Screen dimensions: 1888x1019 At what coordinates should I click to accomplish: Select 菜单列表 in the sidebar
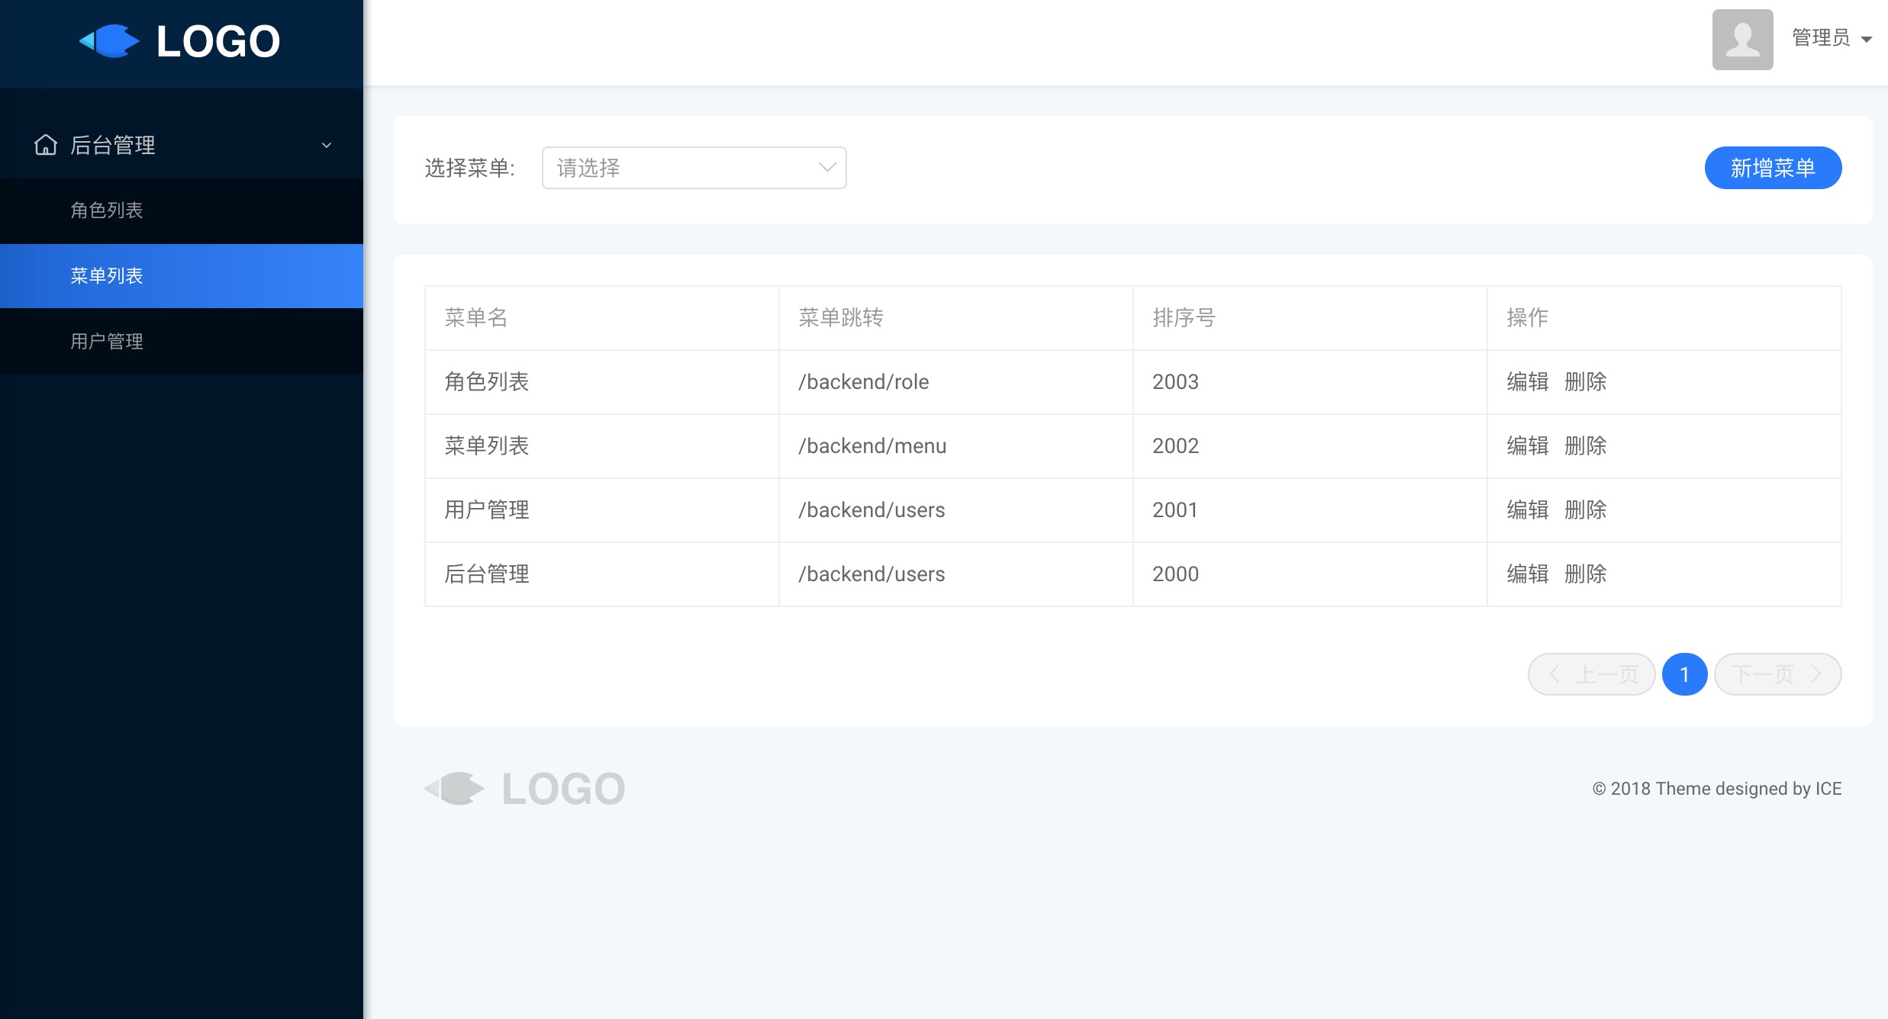107,276
